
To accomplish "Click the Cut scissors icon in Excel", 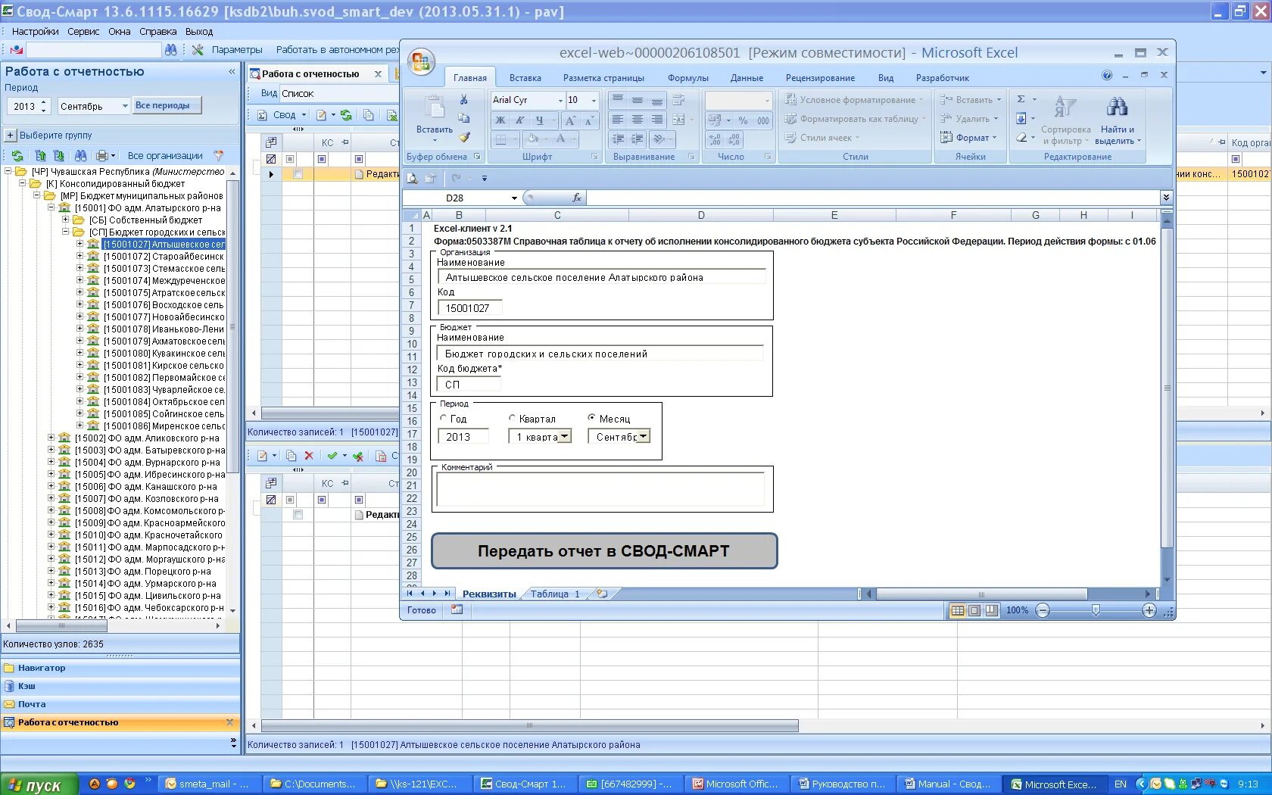I will 464,100.
